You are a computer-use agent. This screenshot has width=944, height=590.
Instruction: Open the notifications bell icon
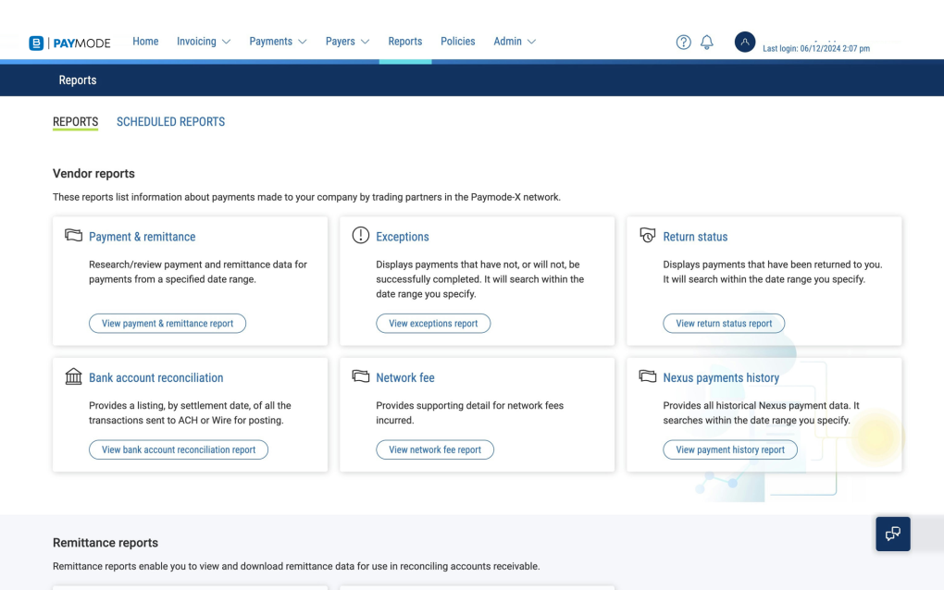pyautogui.click(x=707, y=42)
